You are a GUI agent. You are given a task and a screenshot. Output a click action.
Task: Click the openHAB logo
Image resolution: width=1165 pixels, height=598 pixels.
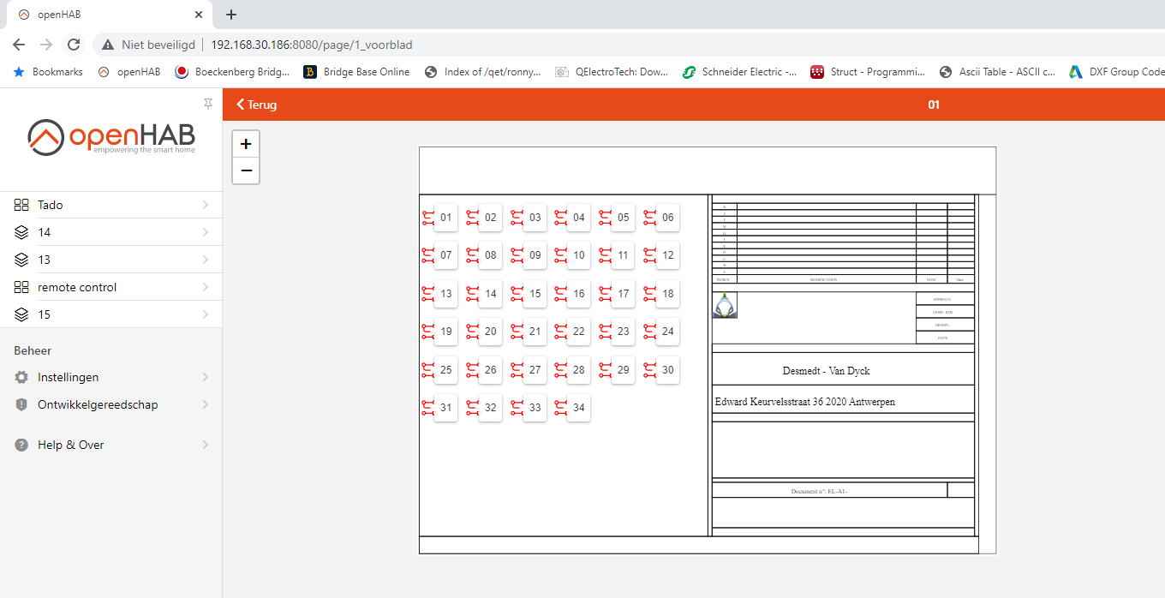click(111, 137)
